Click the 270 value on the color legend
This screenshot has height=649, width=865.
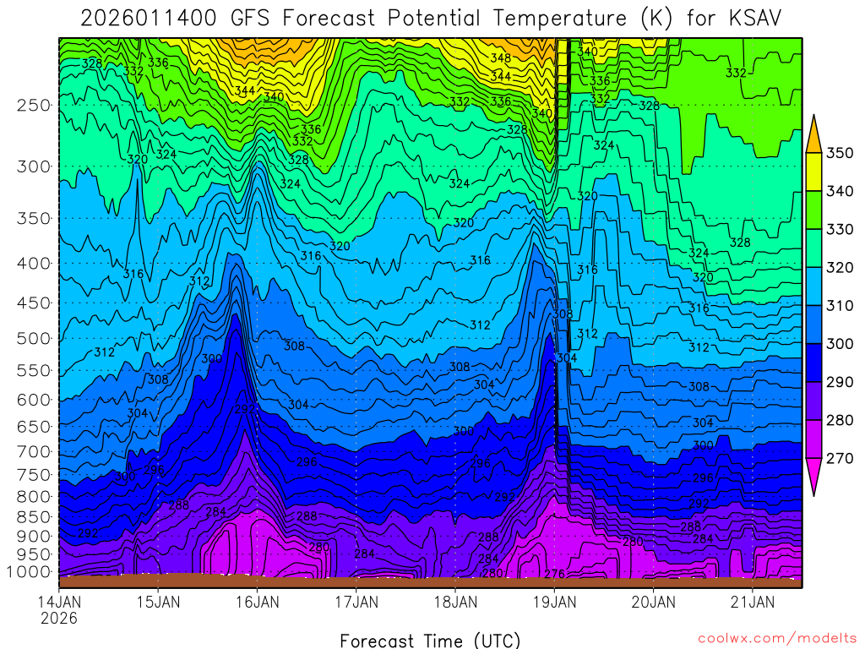coord(840,458)
